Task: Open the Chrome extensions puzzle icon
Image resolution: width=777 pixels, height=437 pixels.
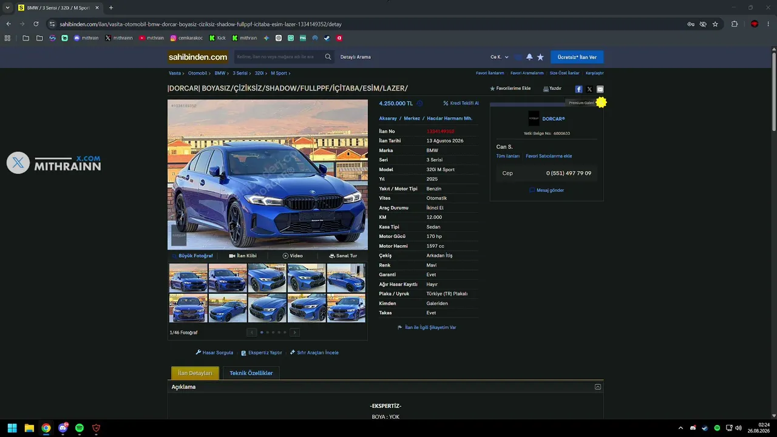Action: click(x=735, y=24)
